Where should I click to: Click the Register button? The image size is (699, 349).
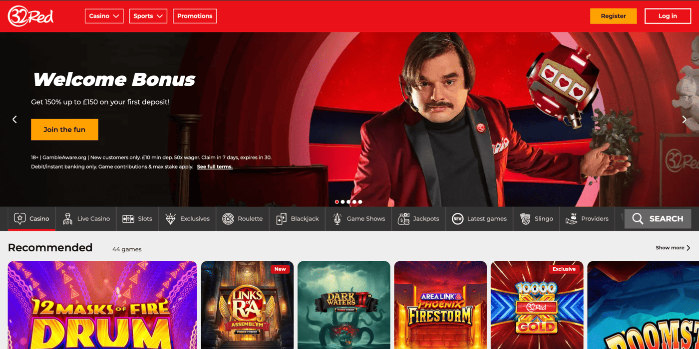pos(613,16)
